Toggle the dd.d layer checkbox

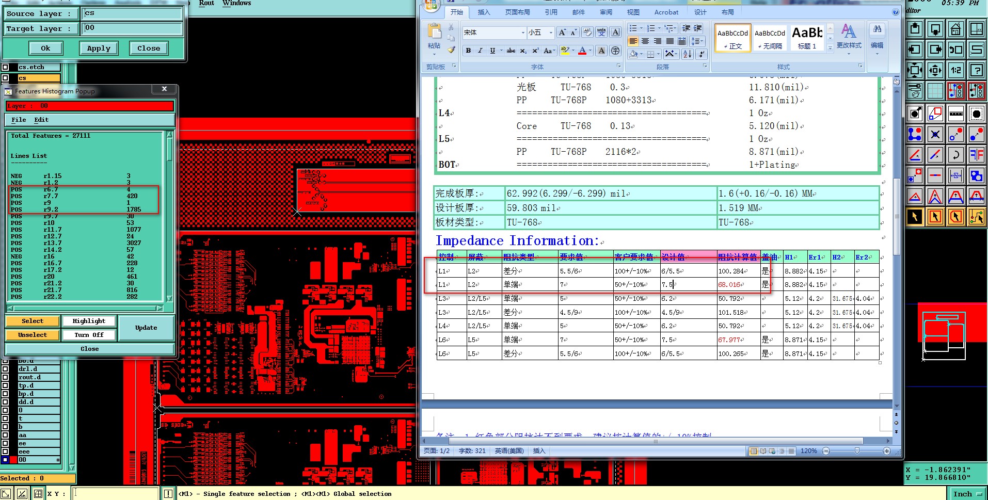point(5,402)
